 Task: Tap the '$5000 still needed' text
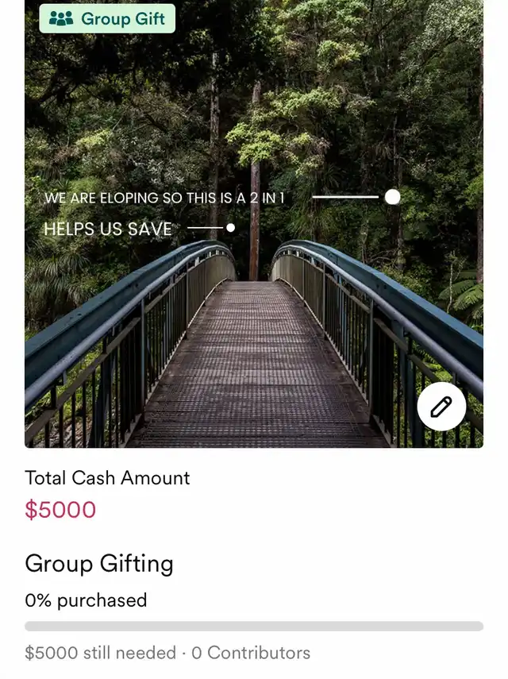(100, 653)
